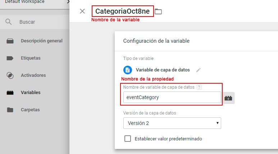Click the search magnifier icon

coord(9,22)
